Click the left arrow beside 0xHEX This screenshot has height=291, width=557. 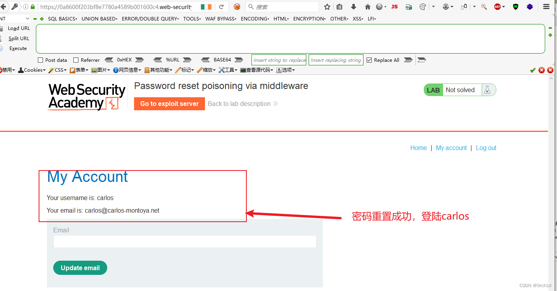point(109,60)
